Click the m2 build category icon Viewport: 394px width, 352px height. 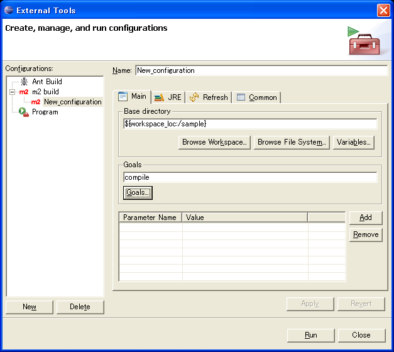pos(24,92)
